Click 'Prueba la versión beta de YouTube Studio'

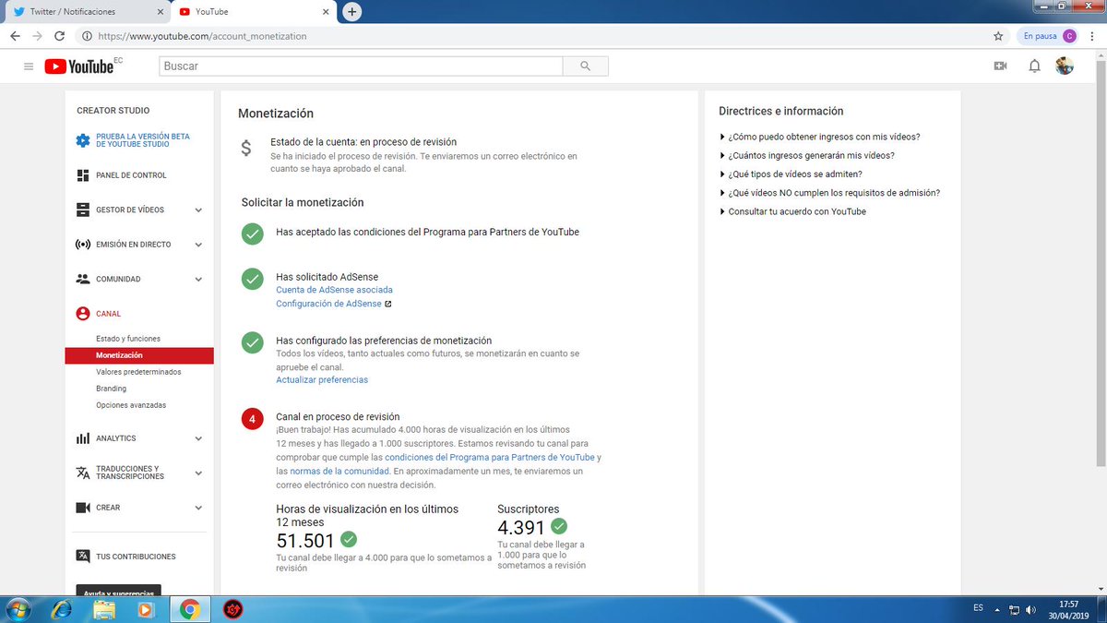coord(143,140)
